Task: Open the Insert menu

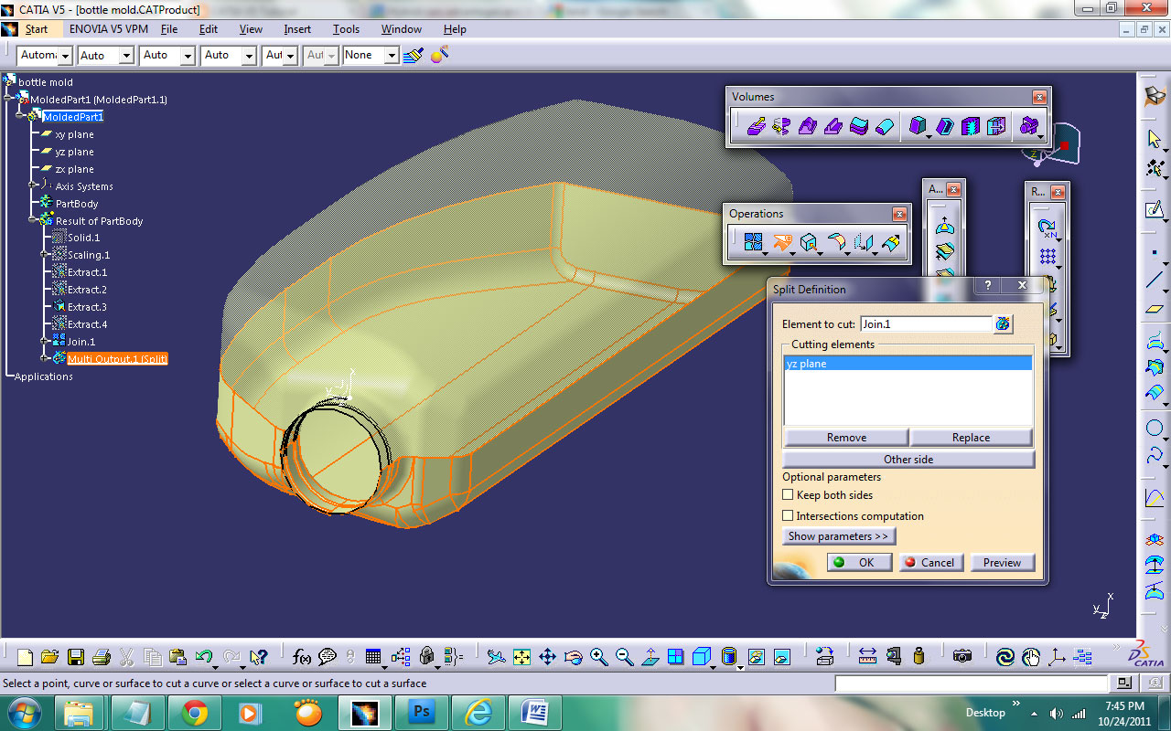Action: pyautogui.click(x=297, y=29)
